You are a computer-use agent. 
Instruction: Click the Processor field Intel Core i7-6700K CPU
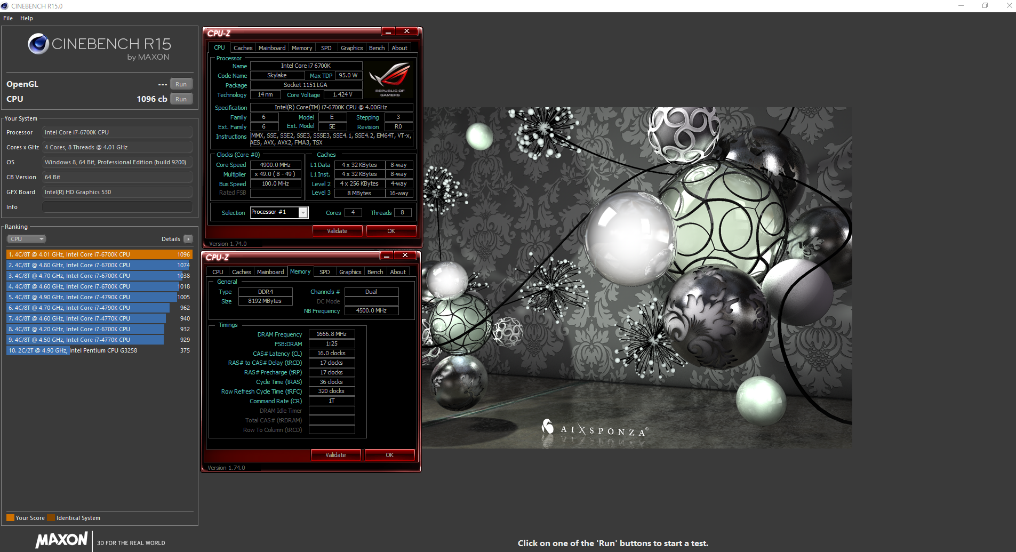(117, 132)
